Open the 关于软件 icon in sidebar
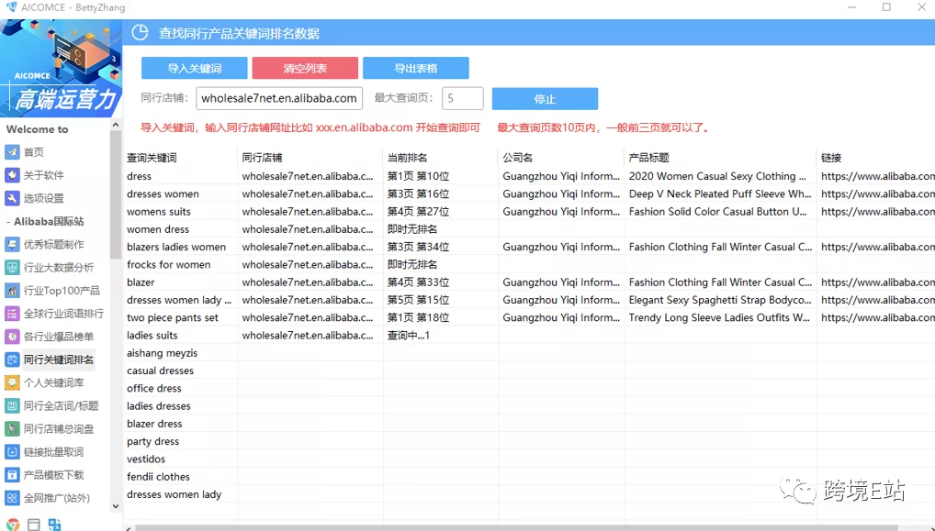Image resolution: width=935 pixels, height=531 pixels. pos(12,175)
